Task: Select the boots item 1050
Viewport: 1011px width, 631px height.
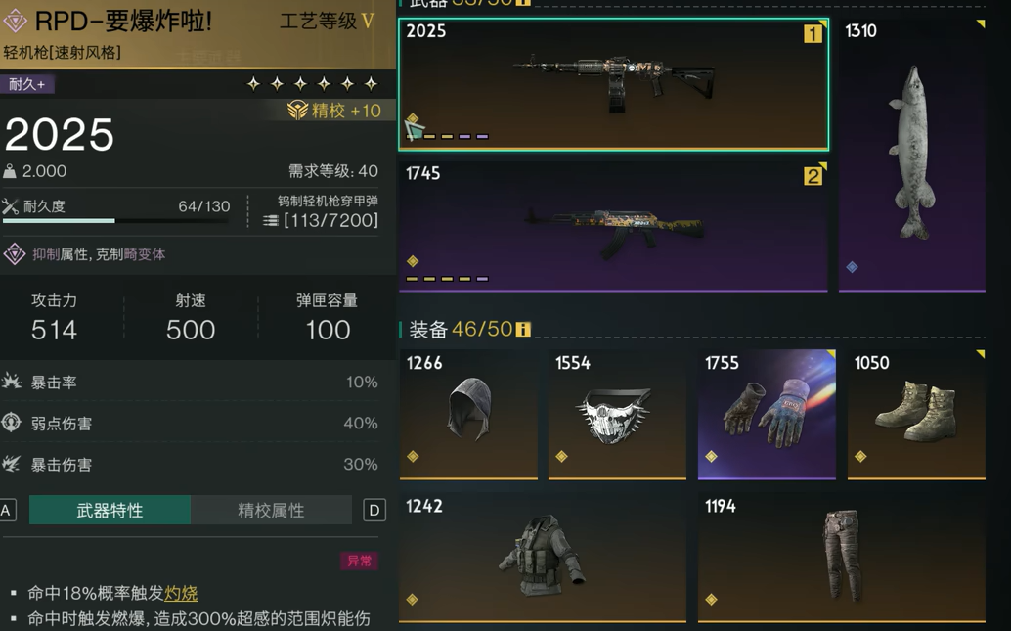Action: pos(916,415)
